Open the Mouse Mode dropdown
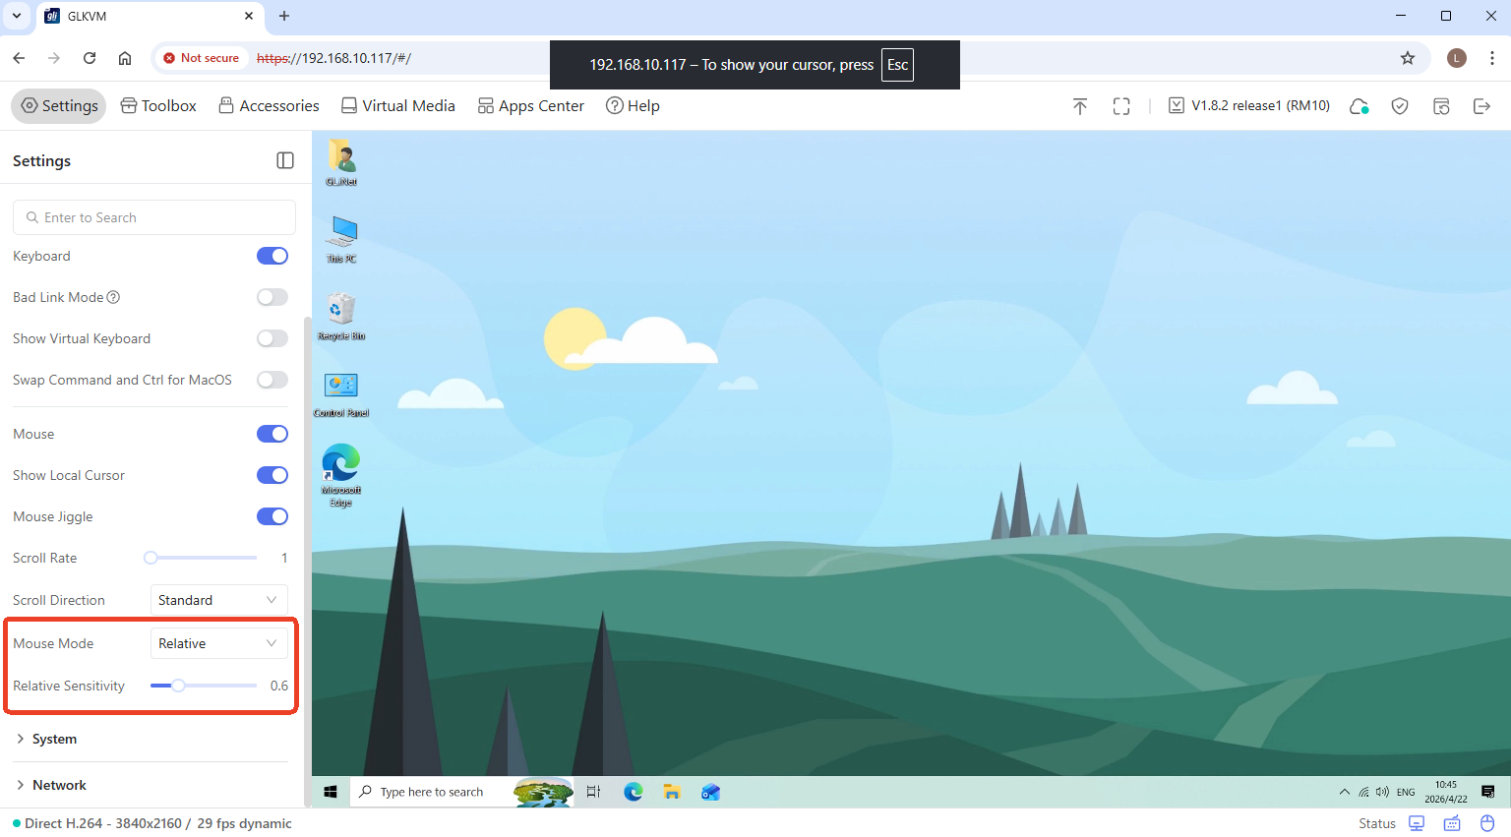The height and width of the screenshot is (837, 1511). [218, 643]
